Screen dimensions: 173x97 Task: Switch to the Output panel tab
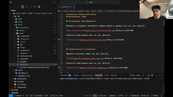[x=76, y=75]
